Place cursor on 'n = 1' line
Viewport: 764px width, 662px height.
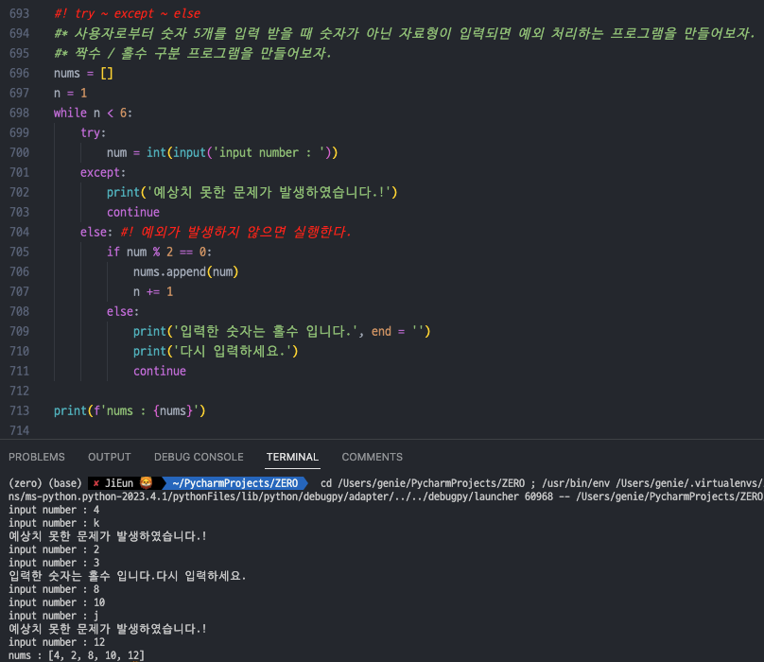[70, 93]
